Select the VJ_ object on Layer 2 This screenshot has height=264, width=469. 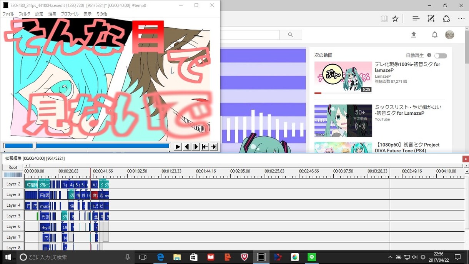click(94, 184)
